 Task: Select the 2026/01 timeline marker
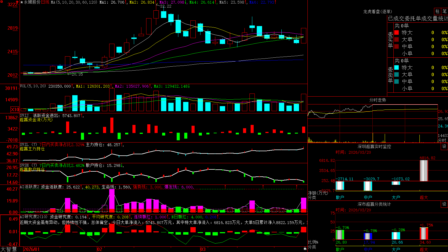pos(32,249)
